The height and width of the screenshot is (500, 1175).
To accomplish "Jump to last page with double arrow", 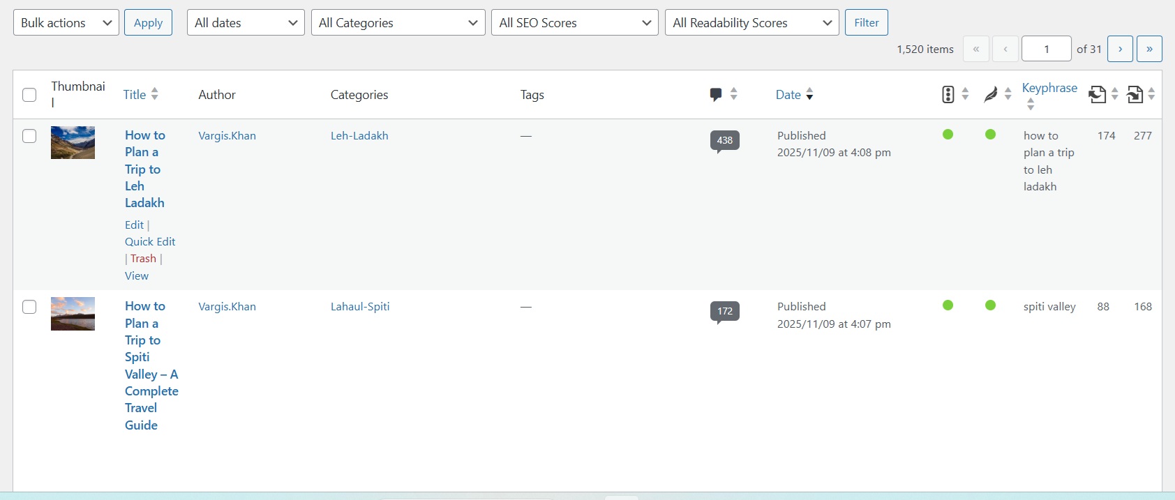I will click(1149, 49).
